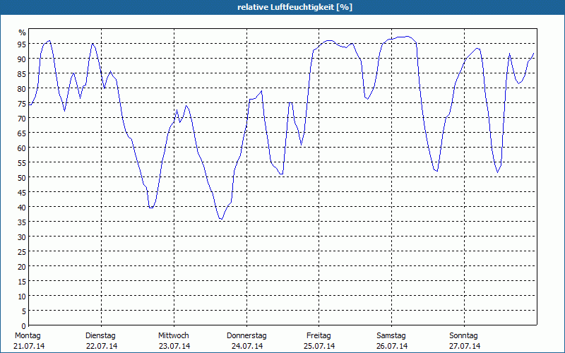This screenshot has height=353, width=565.
Task: Click the date label 21.07.14
Action: 29,347
